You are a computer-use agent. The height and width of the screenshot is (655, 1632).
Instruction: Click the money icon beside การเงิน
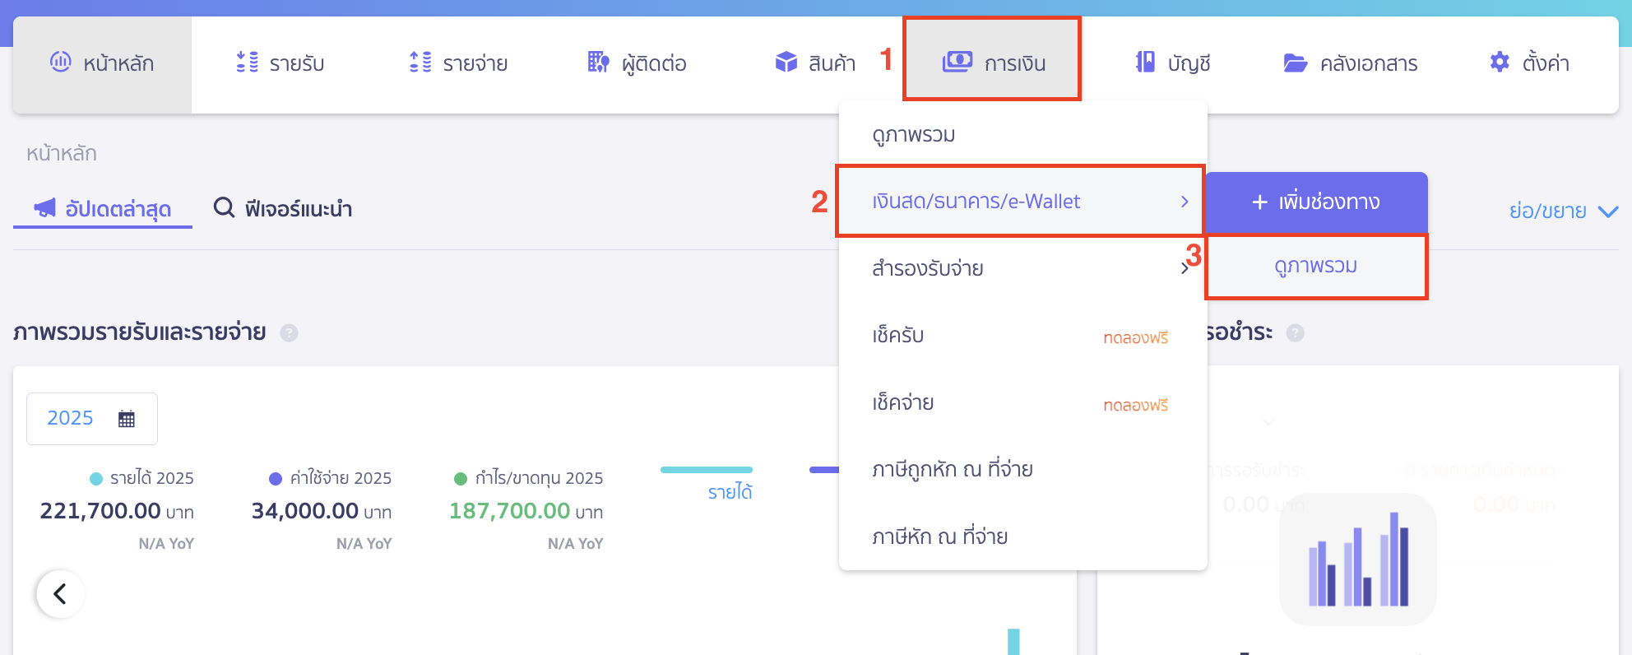[x=957, y=62]
